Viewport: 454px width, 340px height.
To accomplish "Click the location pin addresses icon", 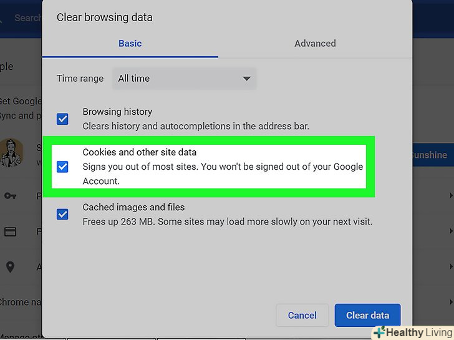I will [x=10, y=267].
